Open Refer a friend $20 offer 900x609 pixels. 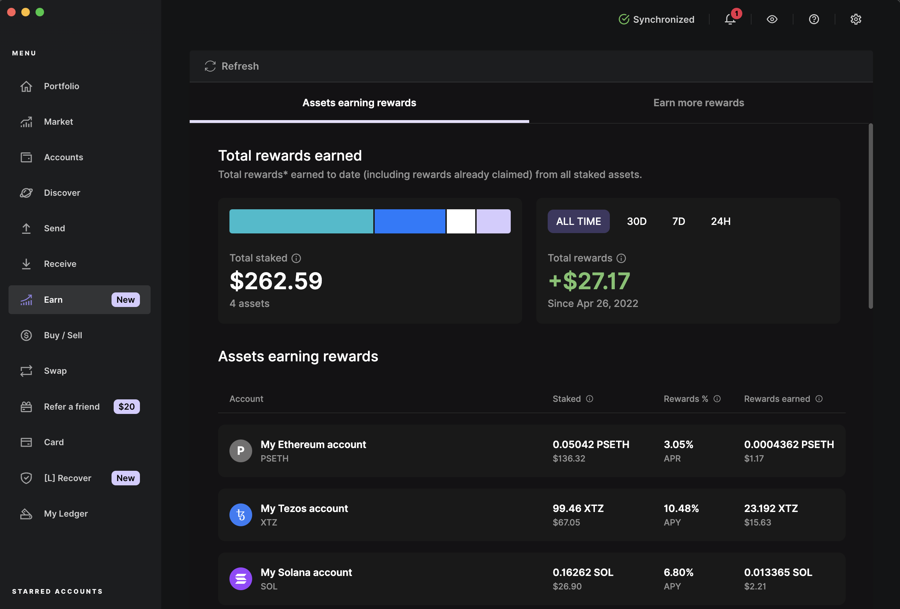(72, 406)
